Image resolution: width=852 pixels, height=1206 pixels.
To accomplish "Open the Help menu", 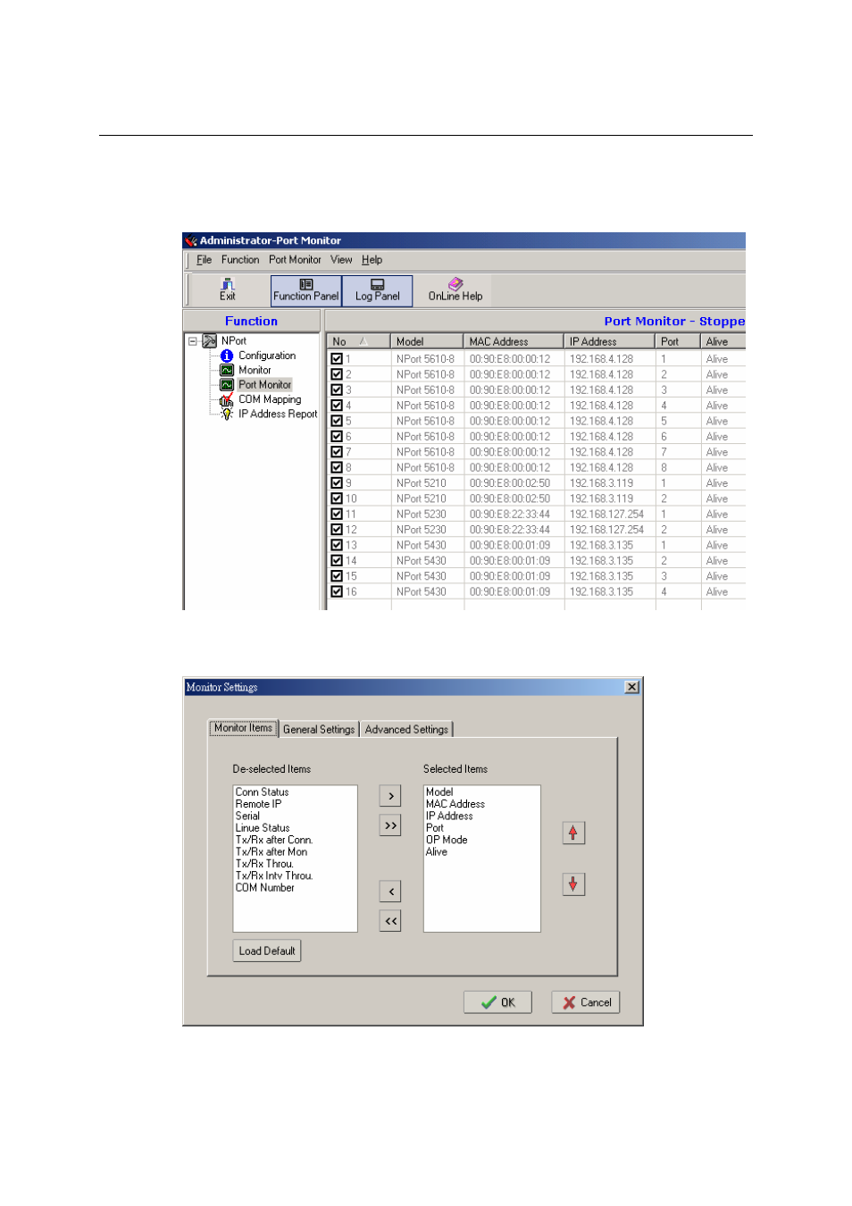I will (372, 260).
